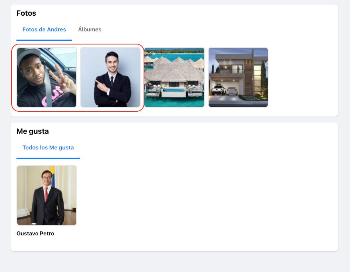The width and height of the screenshot is (350, 272).
Task: Open the photo of the suited man pointing
Action: pyautogui.click(x=110, y=77)
